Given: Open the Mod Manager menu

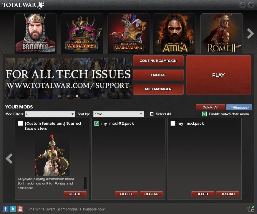Looking at the screenshot, I should pyautogui.click(x=158, y=89).
